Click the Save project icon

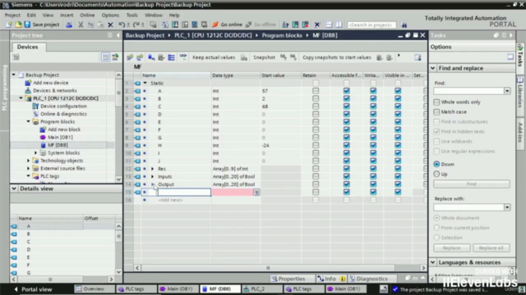click(x=27, y=25)
